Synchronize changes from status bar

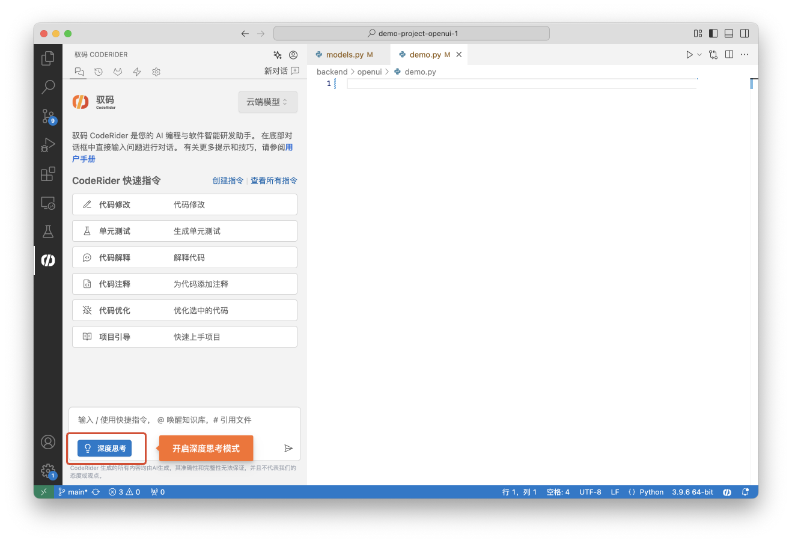point(96,492)
